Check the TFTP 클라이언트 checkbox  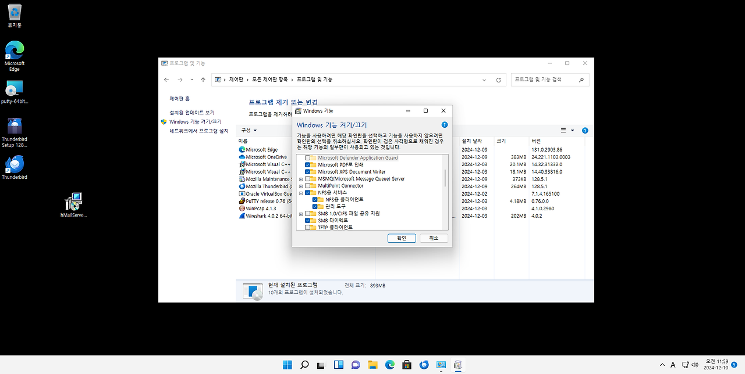click(x=307, y=228)
